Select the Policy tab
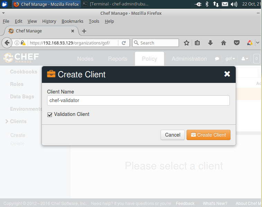Image resolution: width=262 pixels, height=207 pixels. [150, 59]
